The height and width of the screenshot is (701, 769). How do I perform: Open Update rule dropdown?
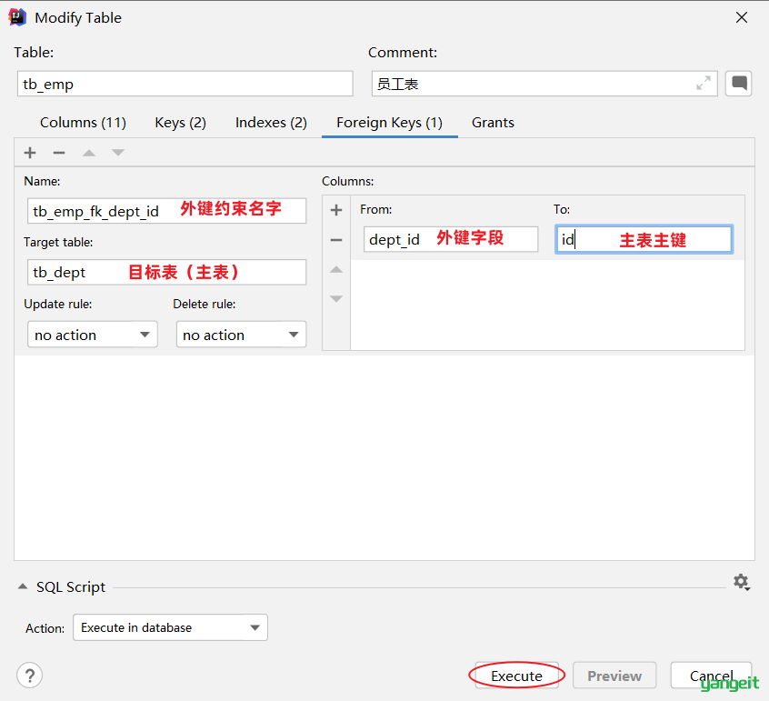coord(92,335)
